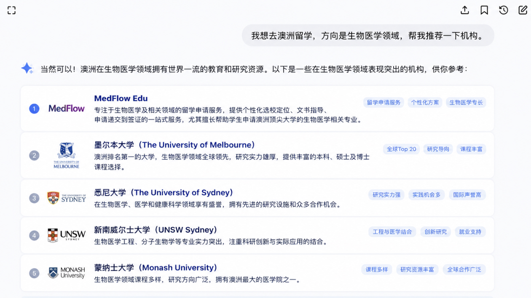
Task: Click the share/upload icon
Action: click(x=465, y=10)
